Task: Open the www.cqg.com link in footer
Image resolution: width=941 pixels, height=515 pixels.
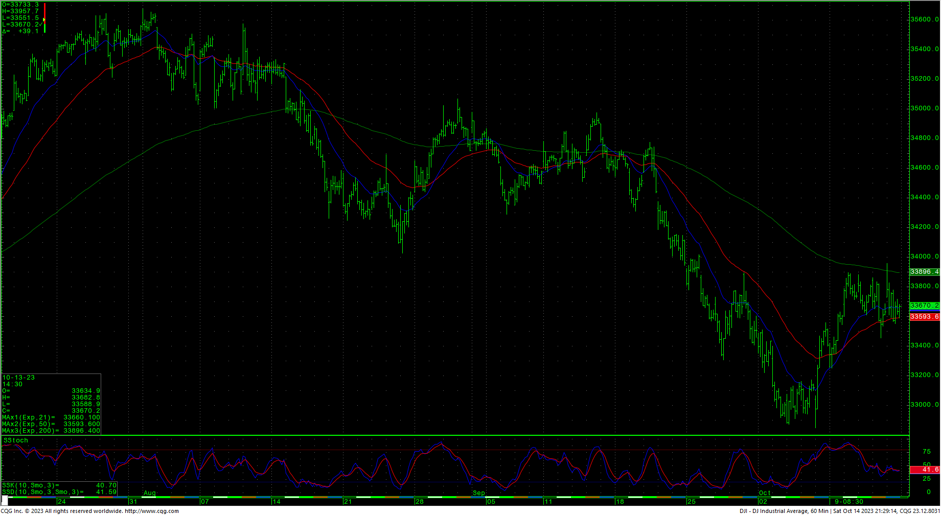Action: tap(152, 511)
